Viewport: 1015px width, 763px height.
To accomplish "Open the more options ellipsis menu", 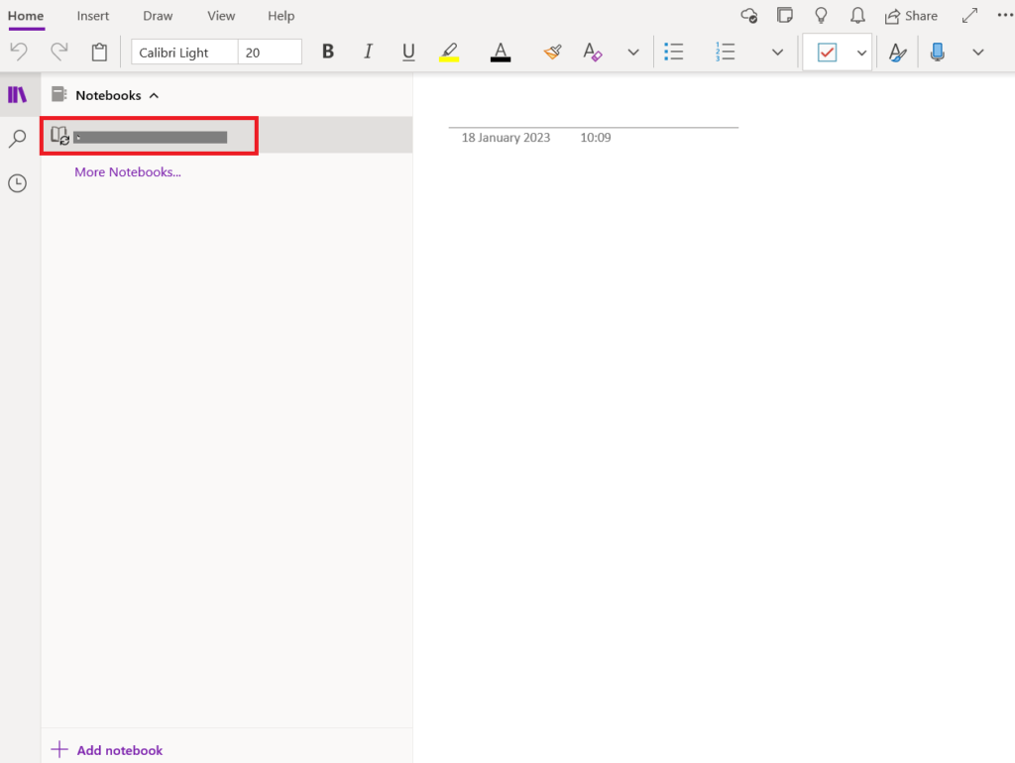I will point(1005,15).
